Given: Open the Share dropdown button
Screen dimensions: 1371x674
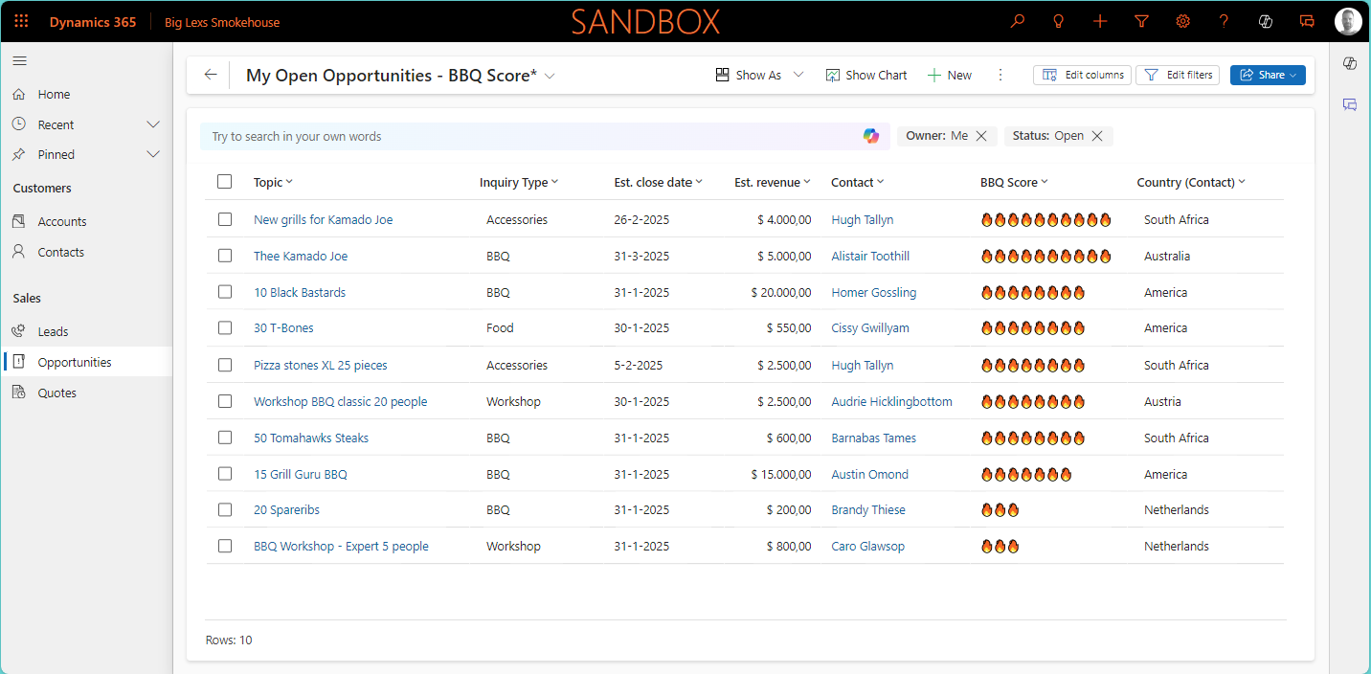Looking at the screenshot, I should [1268, 75].
